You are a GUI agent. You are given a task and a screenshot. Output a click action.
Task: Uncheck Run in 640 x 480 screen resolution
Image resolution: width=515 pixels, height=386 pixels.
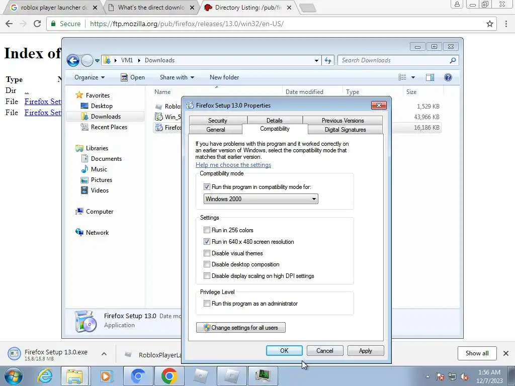click(x=207, y=242)
